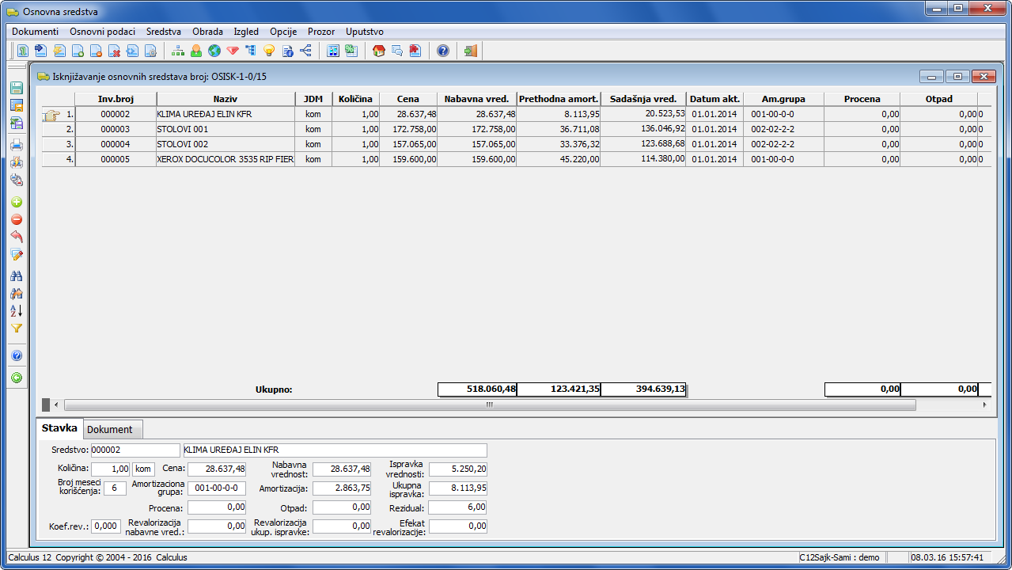Switch to the Dokument tab
1012x570 pixels.
pos(110,429)
